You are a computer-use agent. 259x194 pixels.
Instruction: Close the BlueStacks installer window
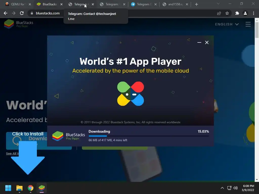207,42
